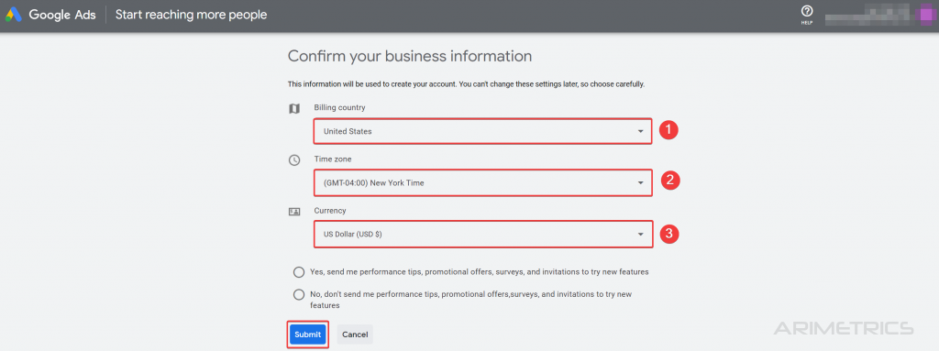Click the red number 3 marker
The image size is (939, 351).
[668, 233]
